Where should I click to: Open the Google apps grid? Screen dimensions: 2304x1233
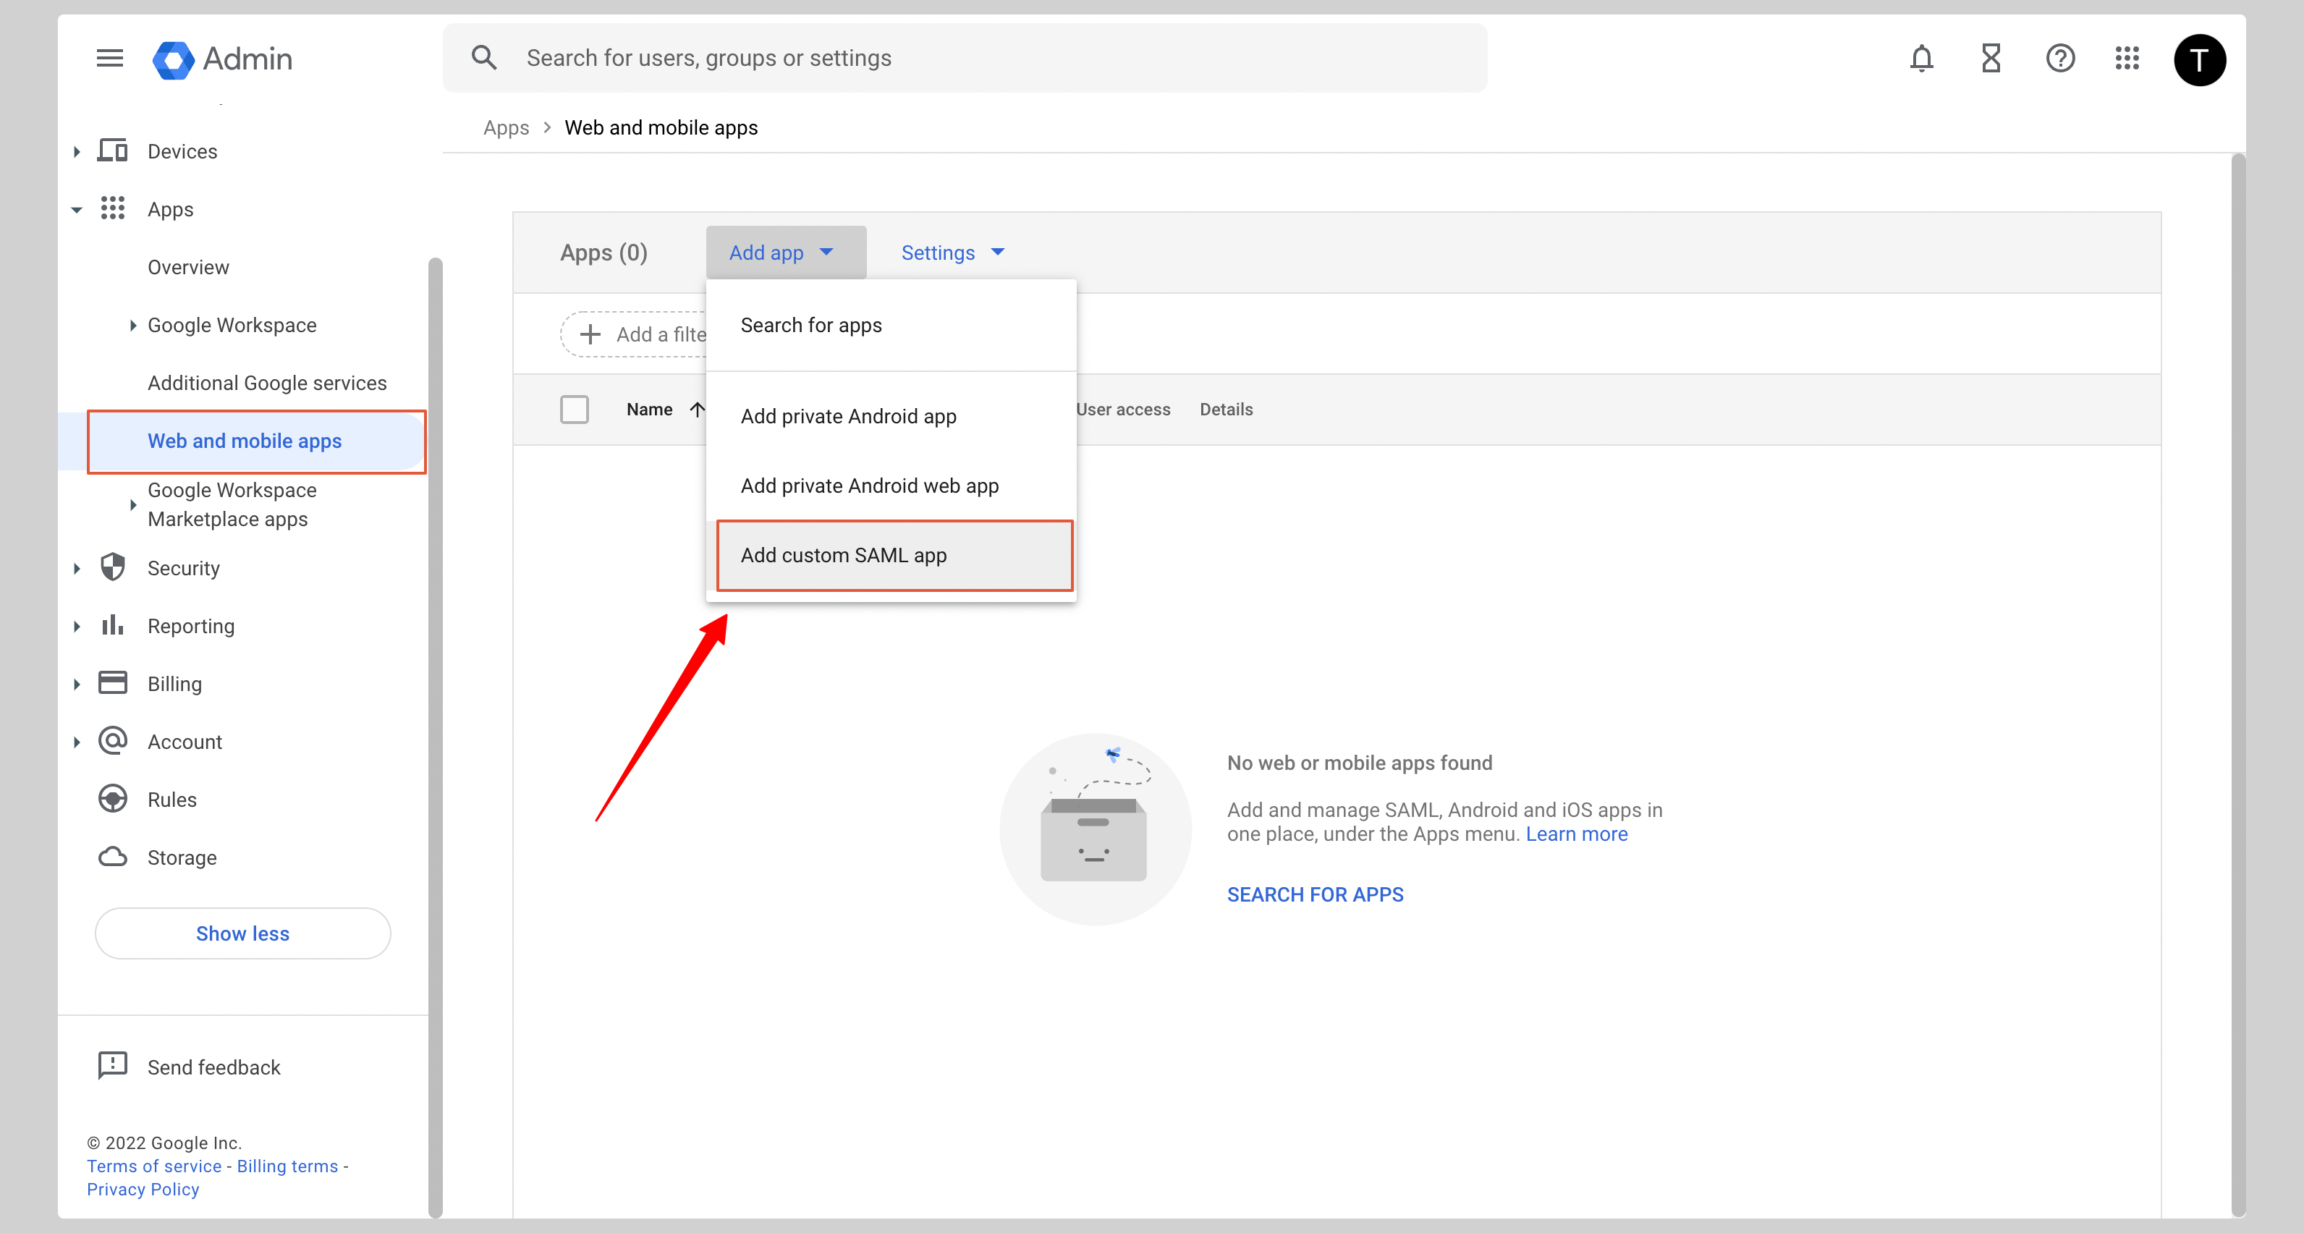tap(2128, 57)
